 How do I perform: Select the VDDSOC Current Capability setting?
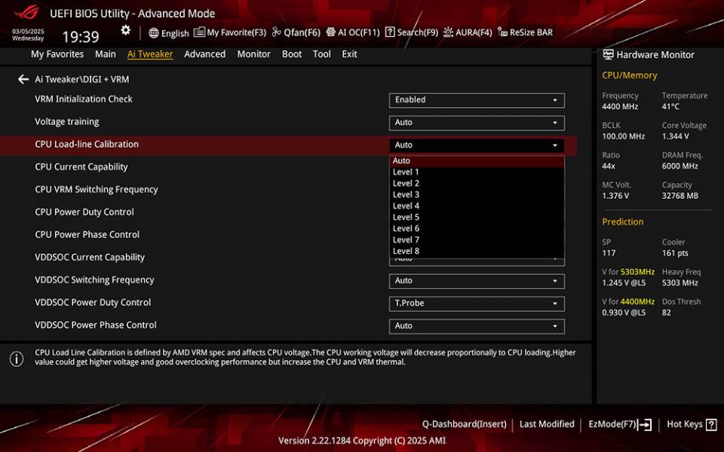90,258
